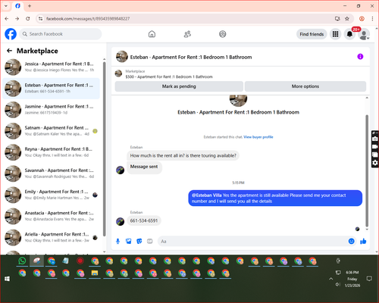The width and height of the screenshot is (379, 303).
Task: Send a thumbs up like
Action: pyautogui.click(x=363, y=242)
